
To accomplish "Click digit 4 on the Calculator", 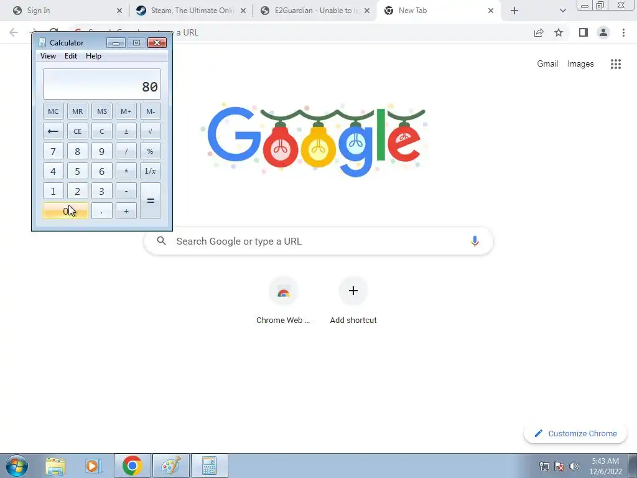I will tap(53, 171).
